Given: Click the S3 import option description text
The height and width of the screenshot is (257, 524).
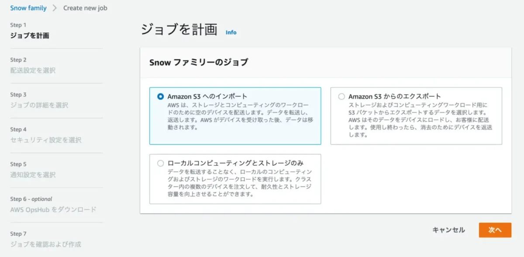Looking at the screenshot, I should 240,117.
